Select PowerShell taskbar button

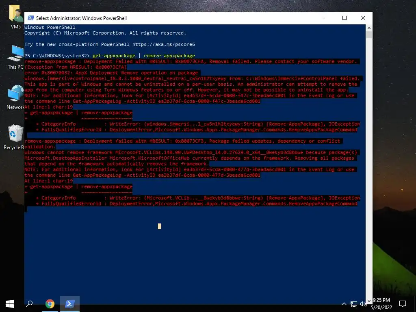point(69,304)
